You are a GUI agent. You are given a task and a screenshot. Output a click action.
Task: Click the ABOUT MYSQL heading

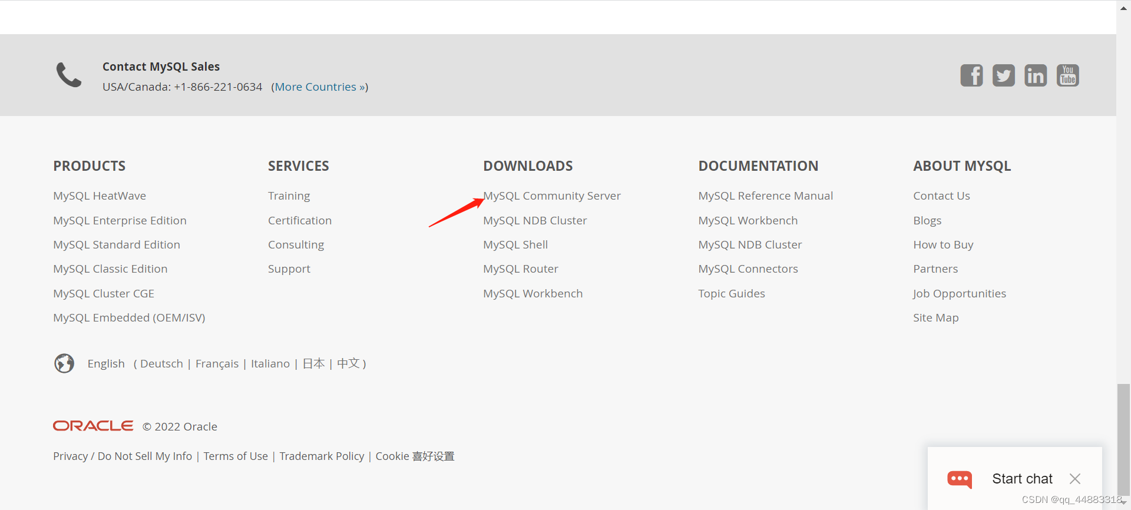(962, 166)
